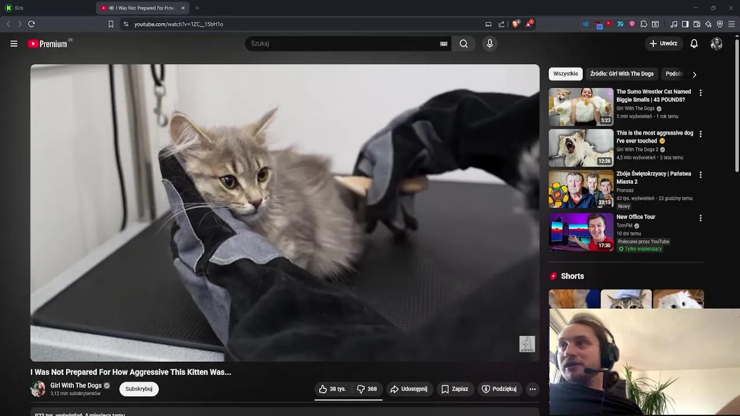Select the Wszystkie filter chip
This screenshot has width=740, height=416.
click(x=565, y=73)
